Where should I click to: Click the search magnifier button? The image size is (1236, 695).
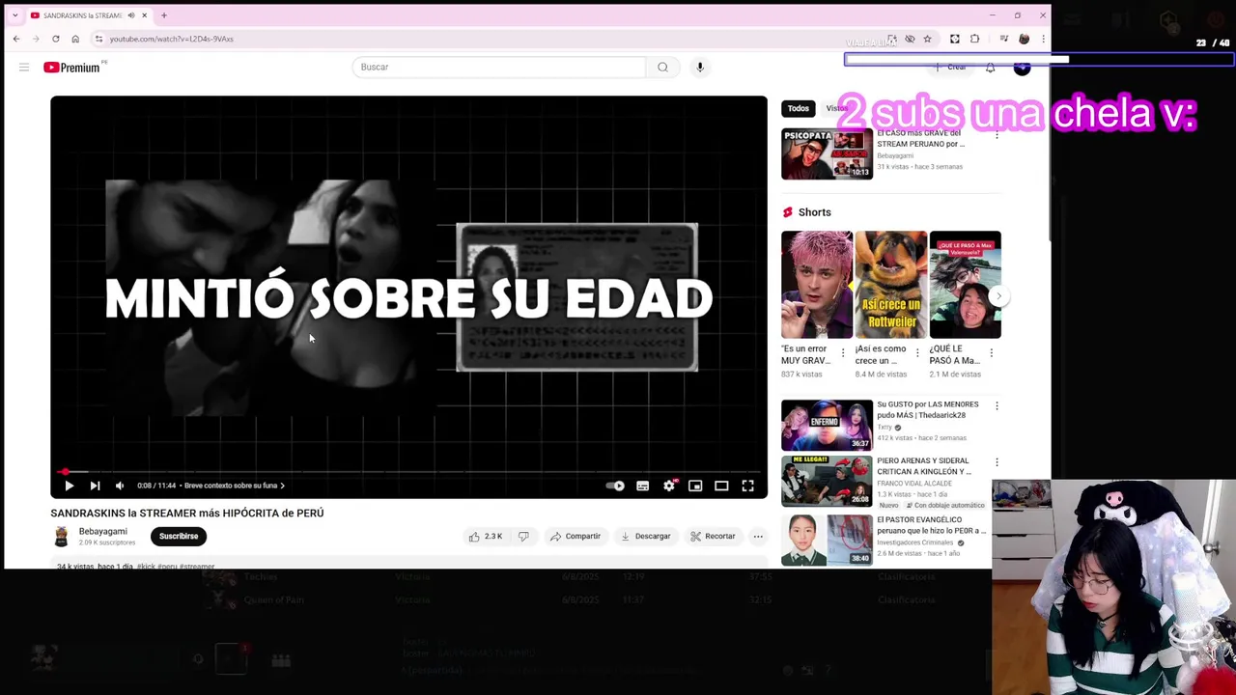662,67
